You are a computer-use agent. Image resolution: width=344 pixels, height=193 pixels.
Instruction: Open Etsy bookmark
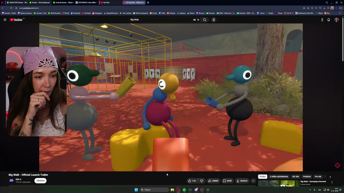tap(327, 13)
